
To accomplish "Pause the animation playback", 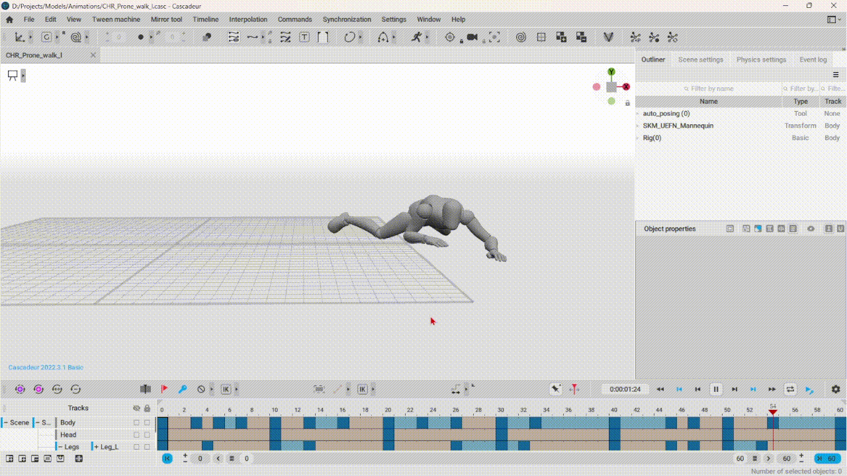I will click(x=715, y=389).
